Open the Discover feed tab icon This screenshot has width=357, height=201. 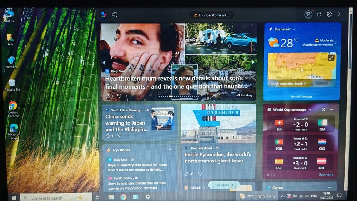[104, 15]
